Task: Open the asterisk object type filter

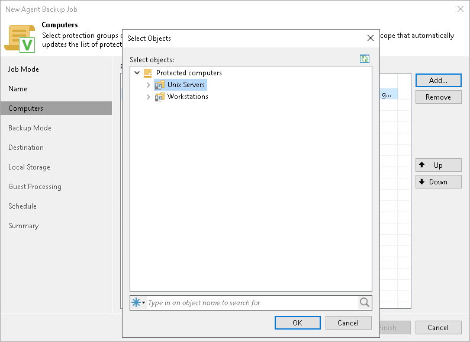Action: 138,303
